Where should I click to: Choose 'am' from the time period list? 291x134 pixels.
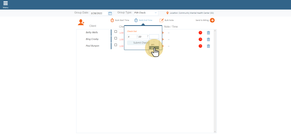pyautogui.click(x=153, y=45)
